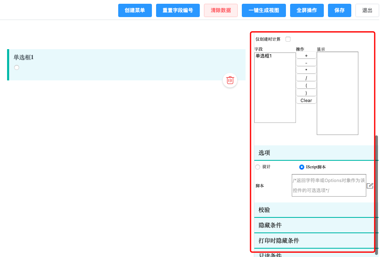The height and width of the screenshot is (257, 380).
Task: Click the 重置字段编号 button
Action: (178, 10)
